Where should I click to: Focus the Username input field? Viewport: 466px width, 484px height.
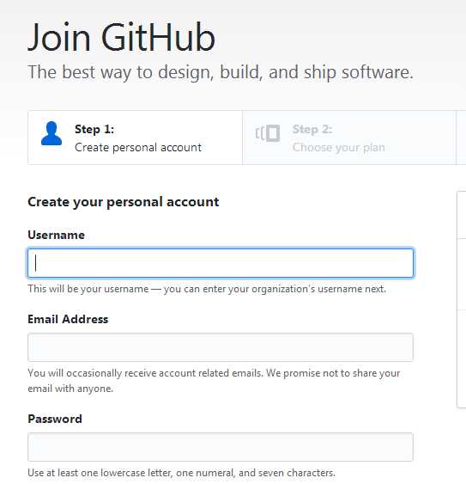(221, 263)
